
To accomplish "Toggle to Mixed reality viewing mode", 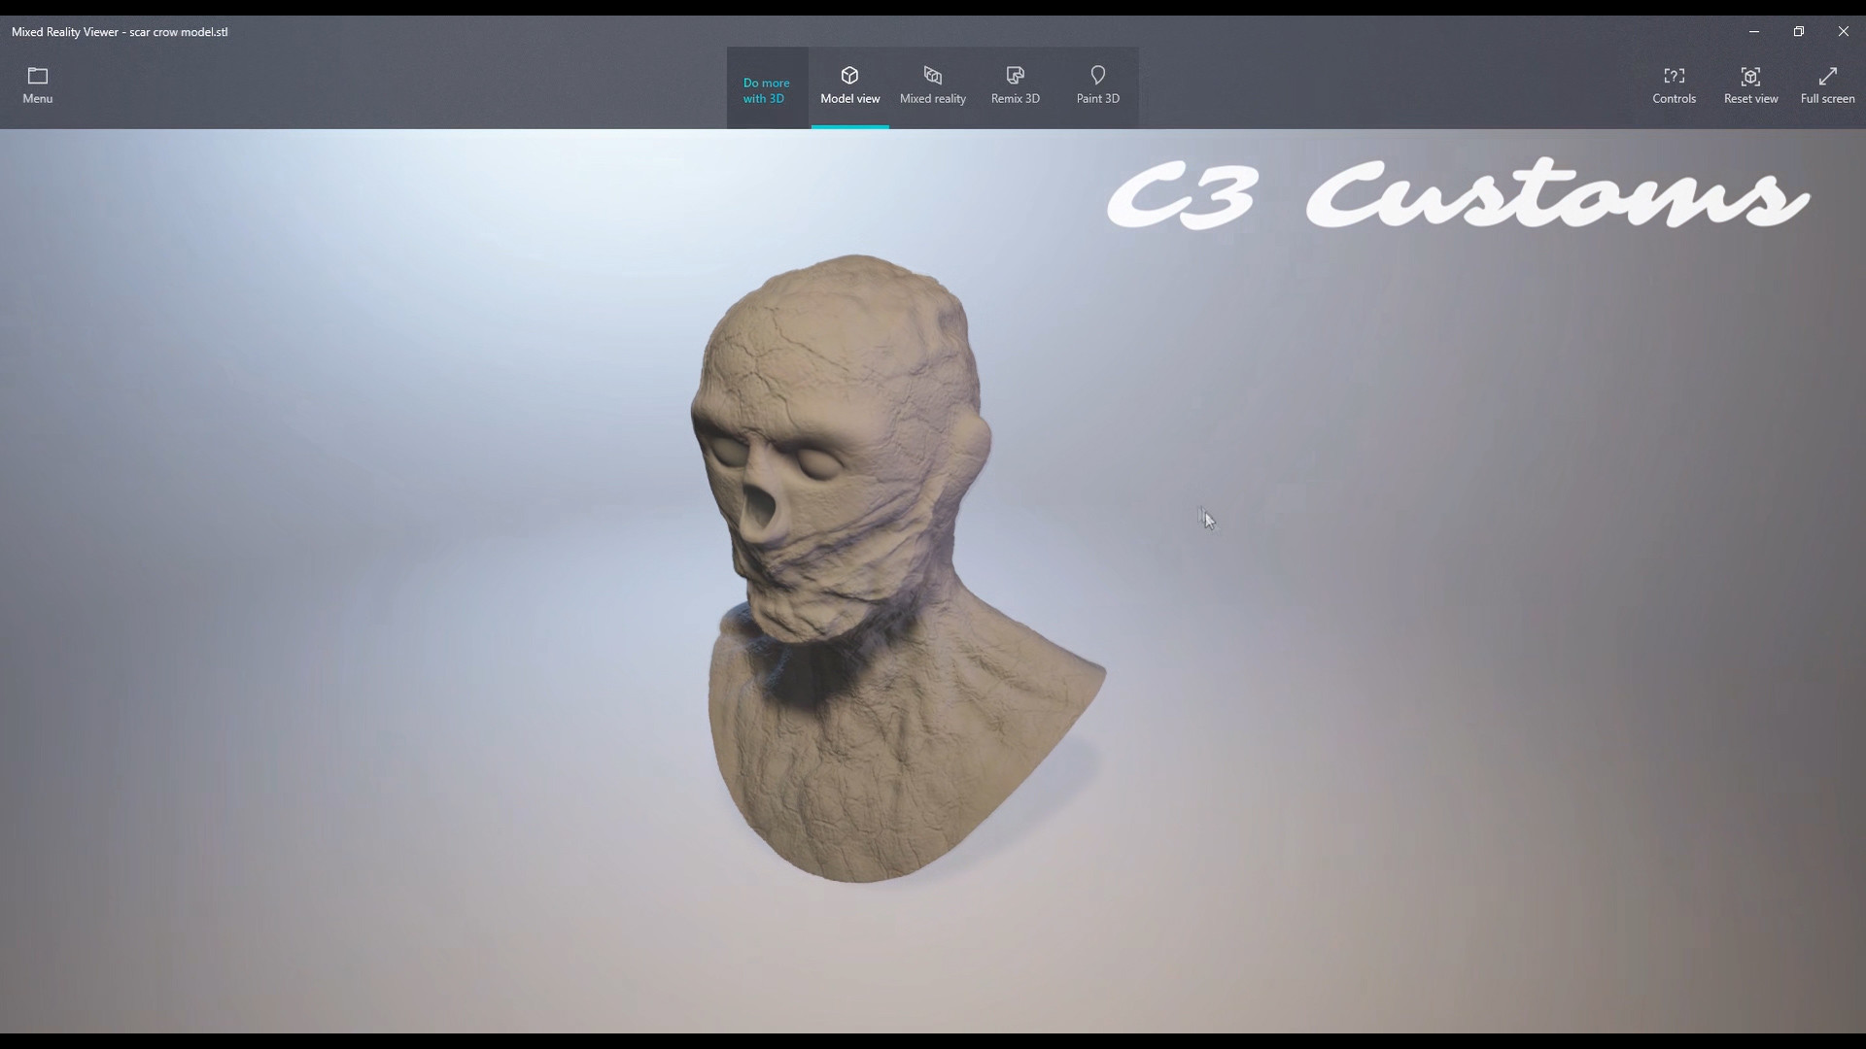I will click(932, 87).
